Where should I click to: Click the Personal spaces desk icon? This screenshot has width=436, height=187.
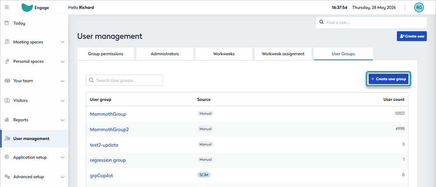point(7,61)
